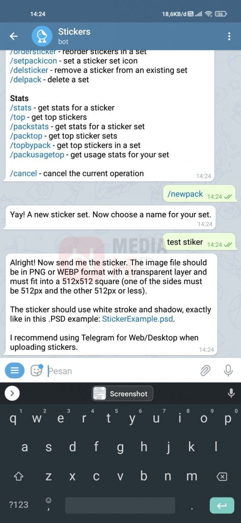This screenshot has width=241, height=523.
Task: Paste the Screenshot clipboard suggestion
Action: pyautogui.click(x=122, y=394)
